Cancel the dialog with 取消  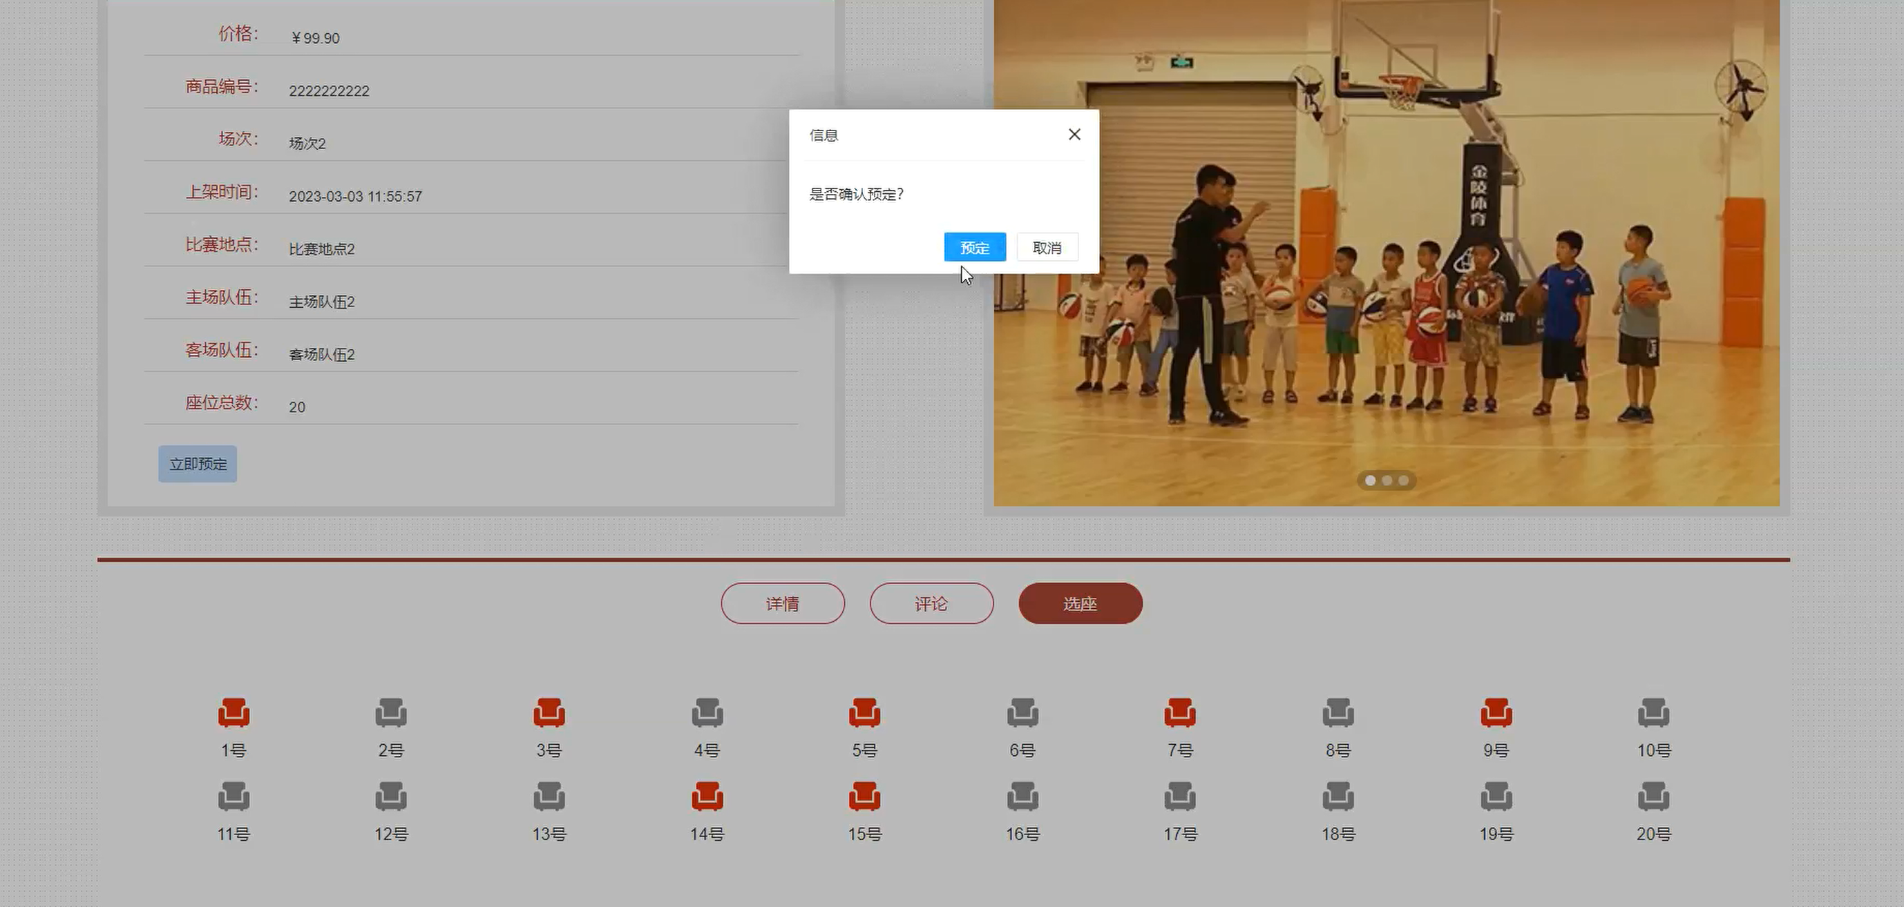tap(1047, 247)
